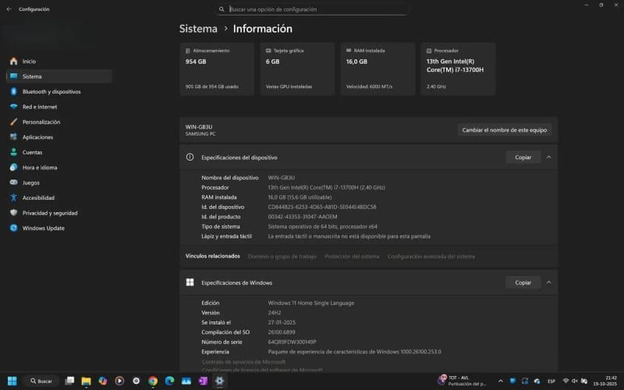Open Personalización settings

59,122
